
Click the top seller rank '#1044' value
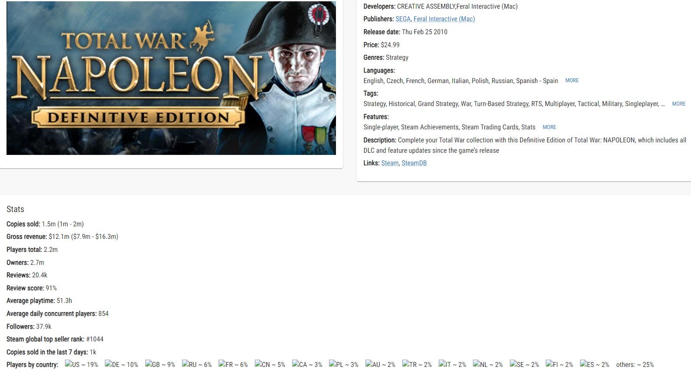click(x=95, y=339)
